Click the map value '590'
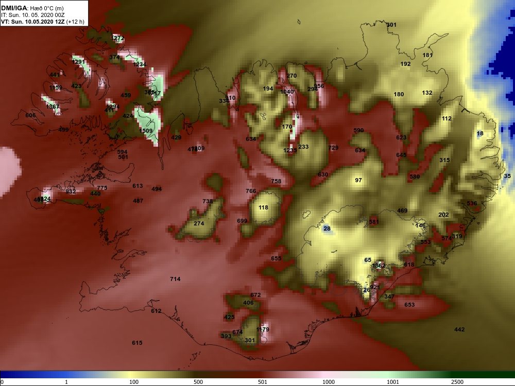 click(x=358, y=130)
